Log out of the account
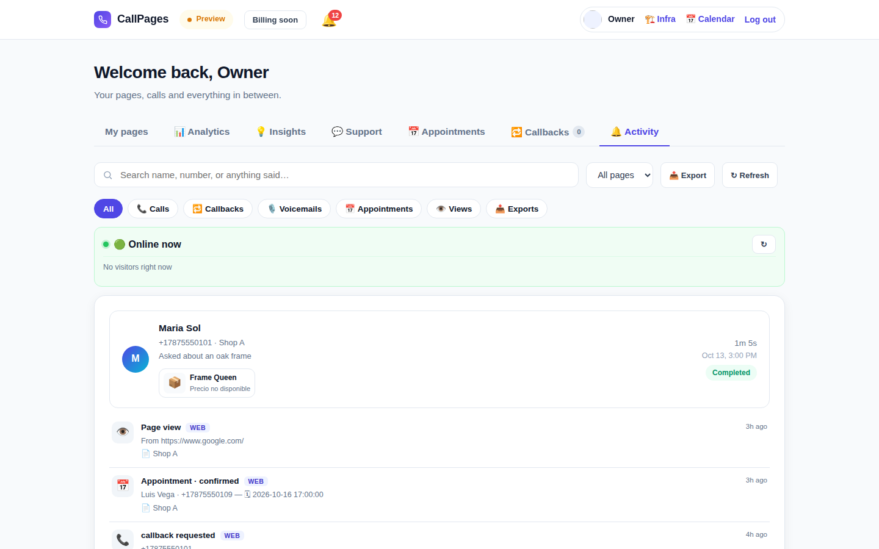Image resolution: width=879 pixels, height=549 pixels. click(760, 20)
